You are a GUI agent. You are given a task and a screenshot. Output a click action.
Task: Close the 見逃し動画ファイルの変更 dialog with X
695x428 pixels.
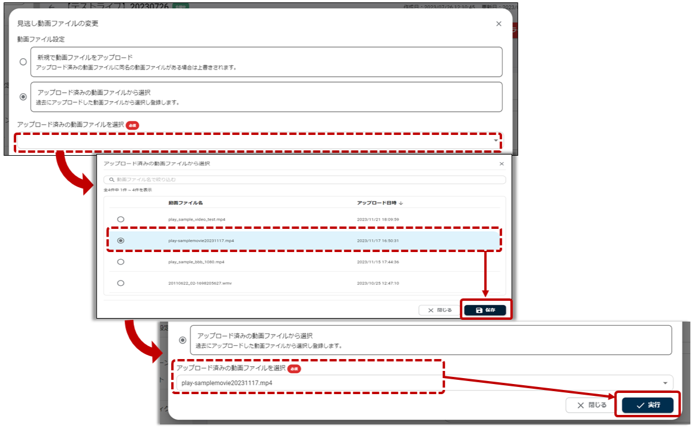[x=498, y=24]
